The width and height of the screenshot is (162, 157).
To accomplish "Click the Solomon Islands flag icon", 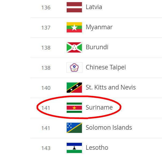I will pos(74,128).
